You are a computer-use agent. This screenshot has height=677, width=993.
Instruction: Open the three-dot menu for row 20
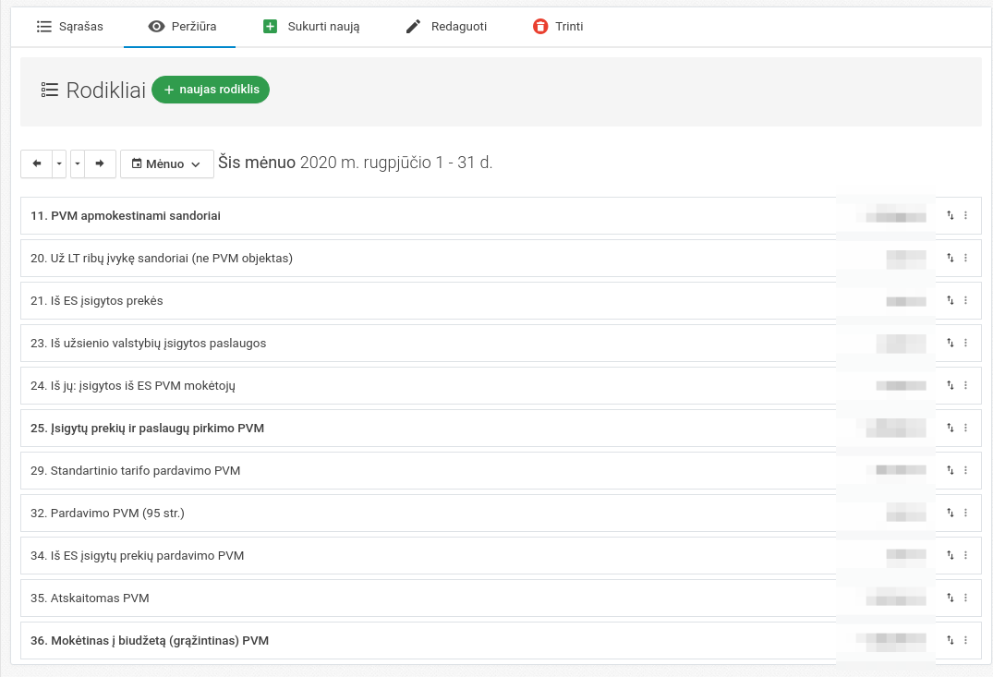(x=966, y=259)
